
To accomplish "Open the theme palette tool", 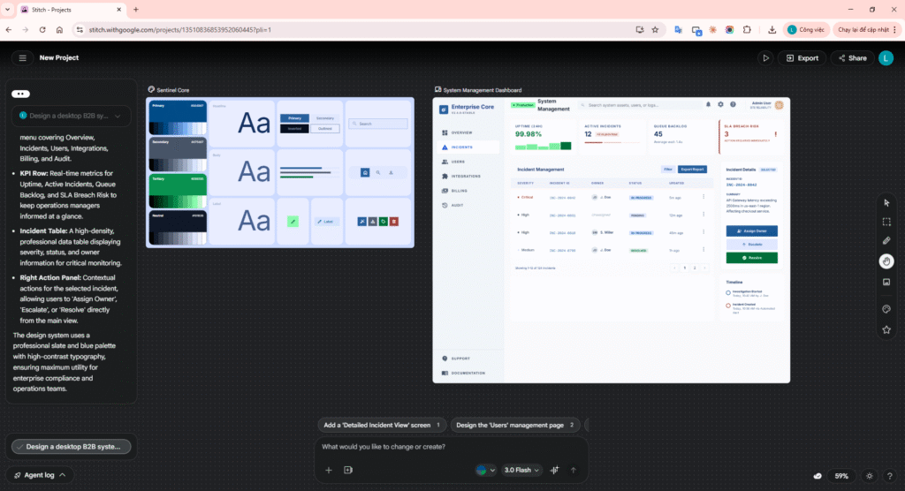I will click(x=886, y=309).
